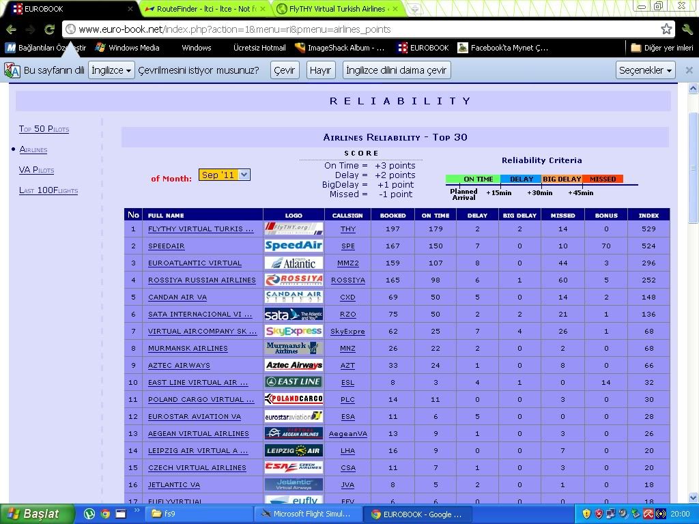The height and width of the screenshot is (524, 699).
Task: Click the SpeedAir logo
Action: (294, 246)
